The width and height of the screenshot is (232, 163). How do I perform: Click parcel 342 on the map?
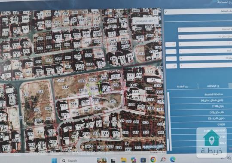pos(141,53)
